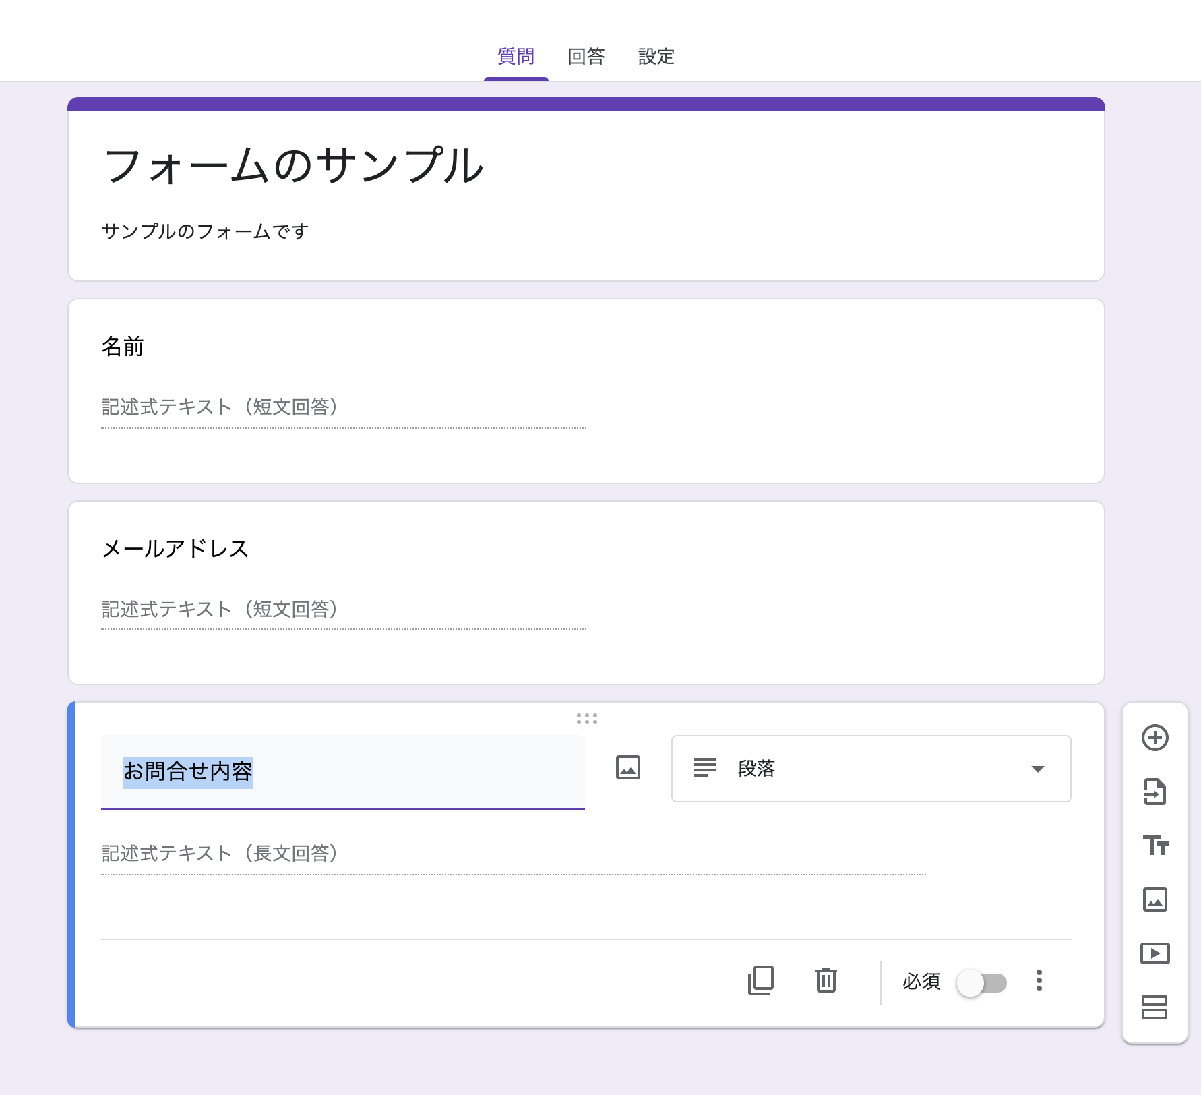Open the three-dot more options menu
Screen dimensions: 1201x1095
(1039, 980)
